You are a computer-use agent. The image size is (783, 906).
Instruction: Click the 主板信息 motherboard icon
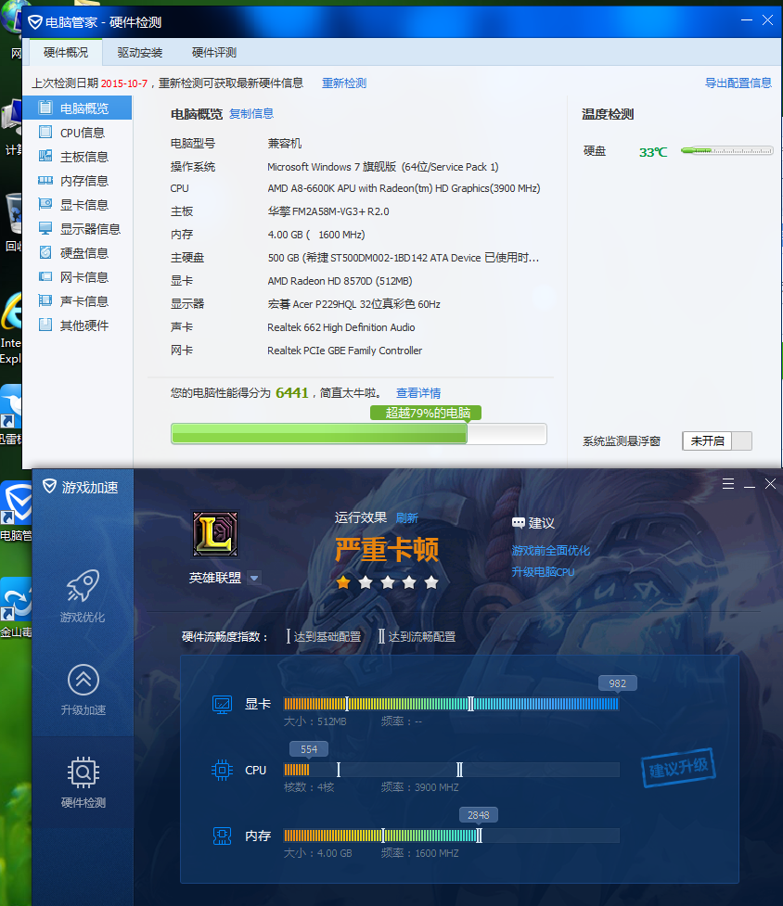[x=45, y=156]
